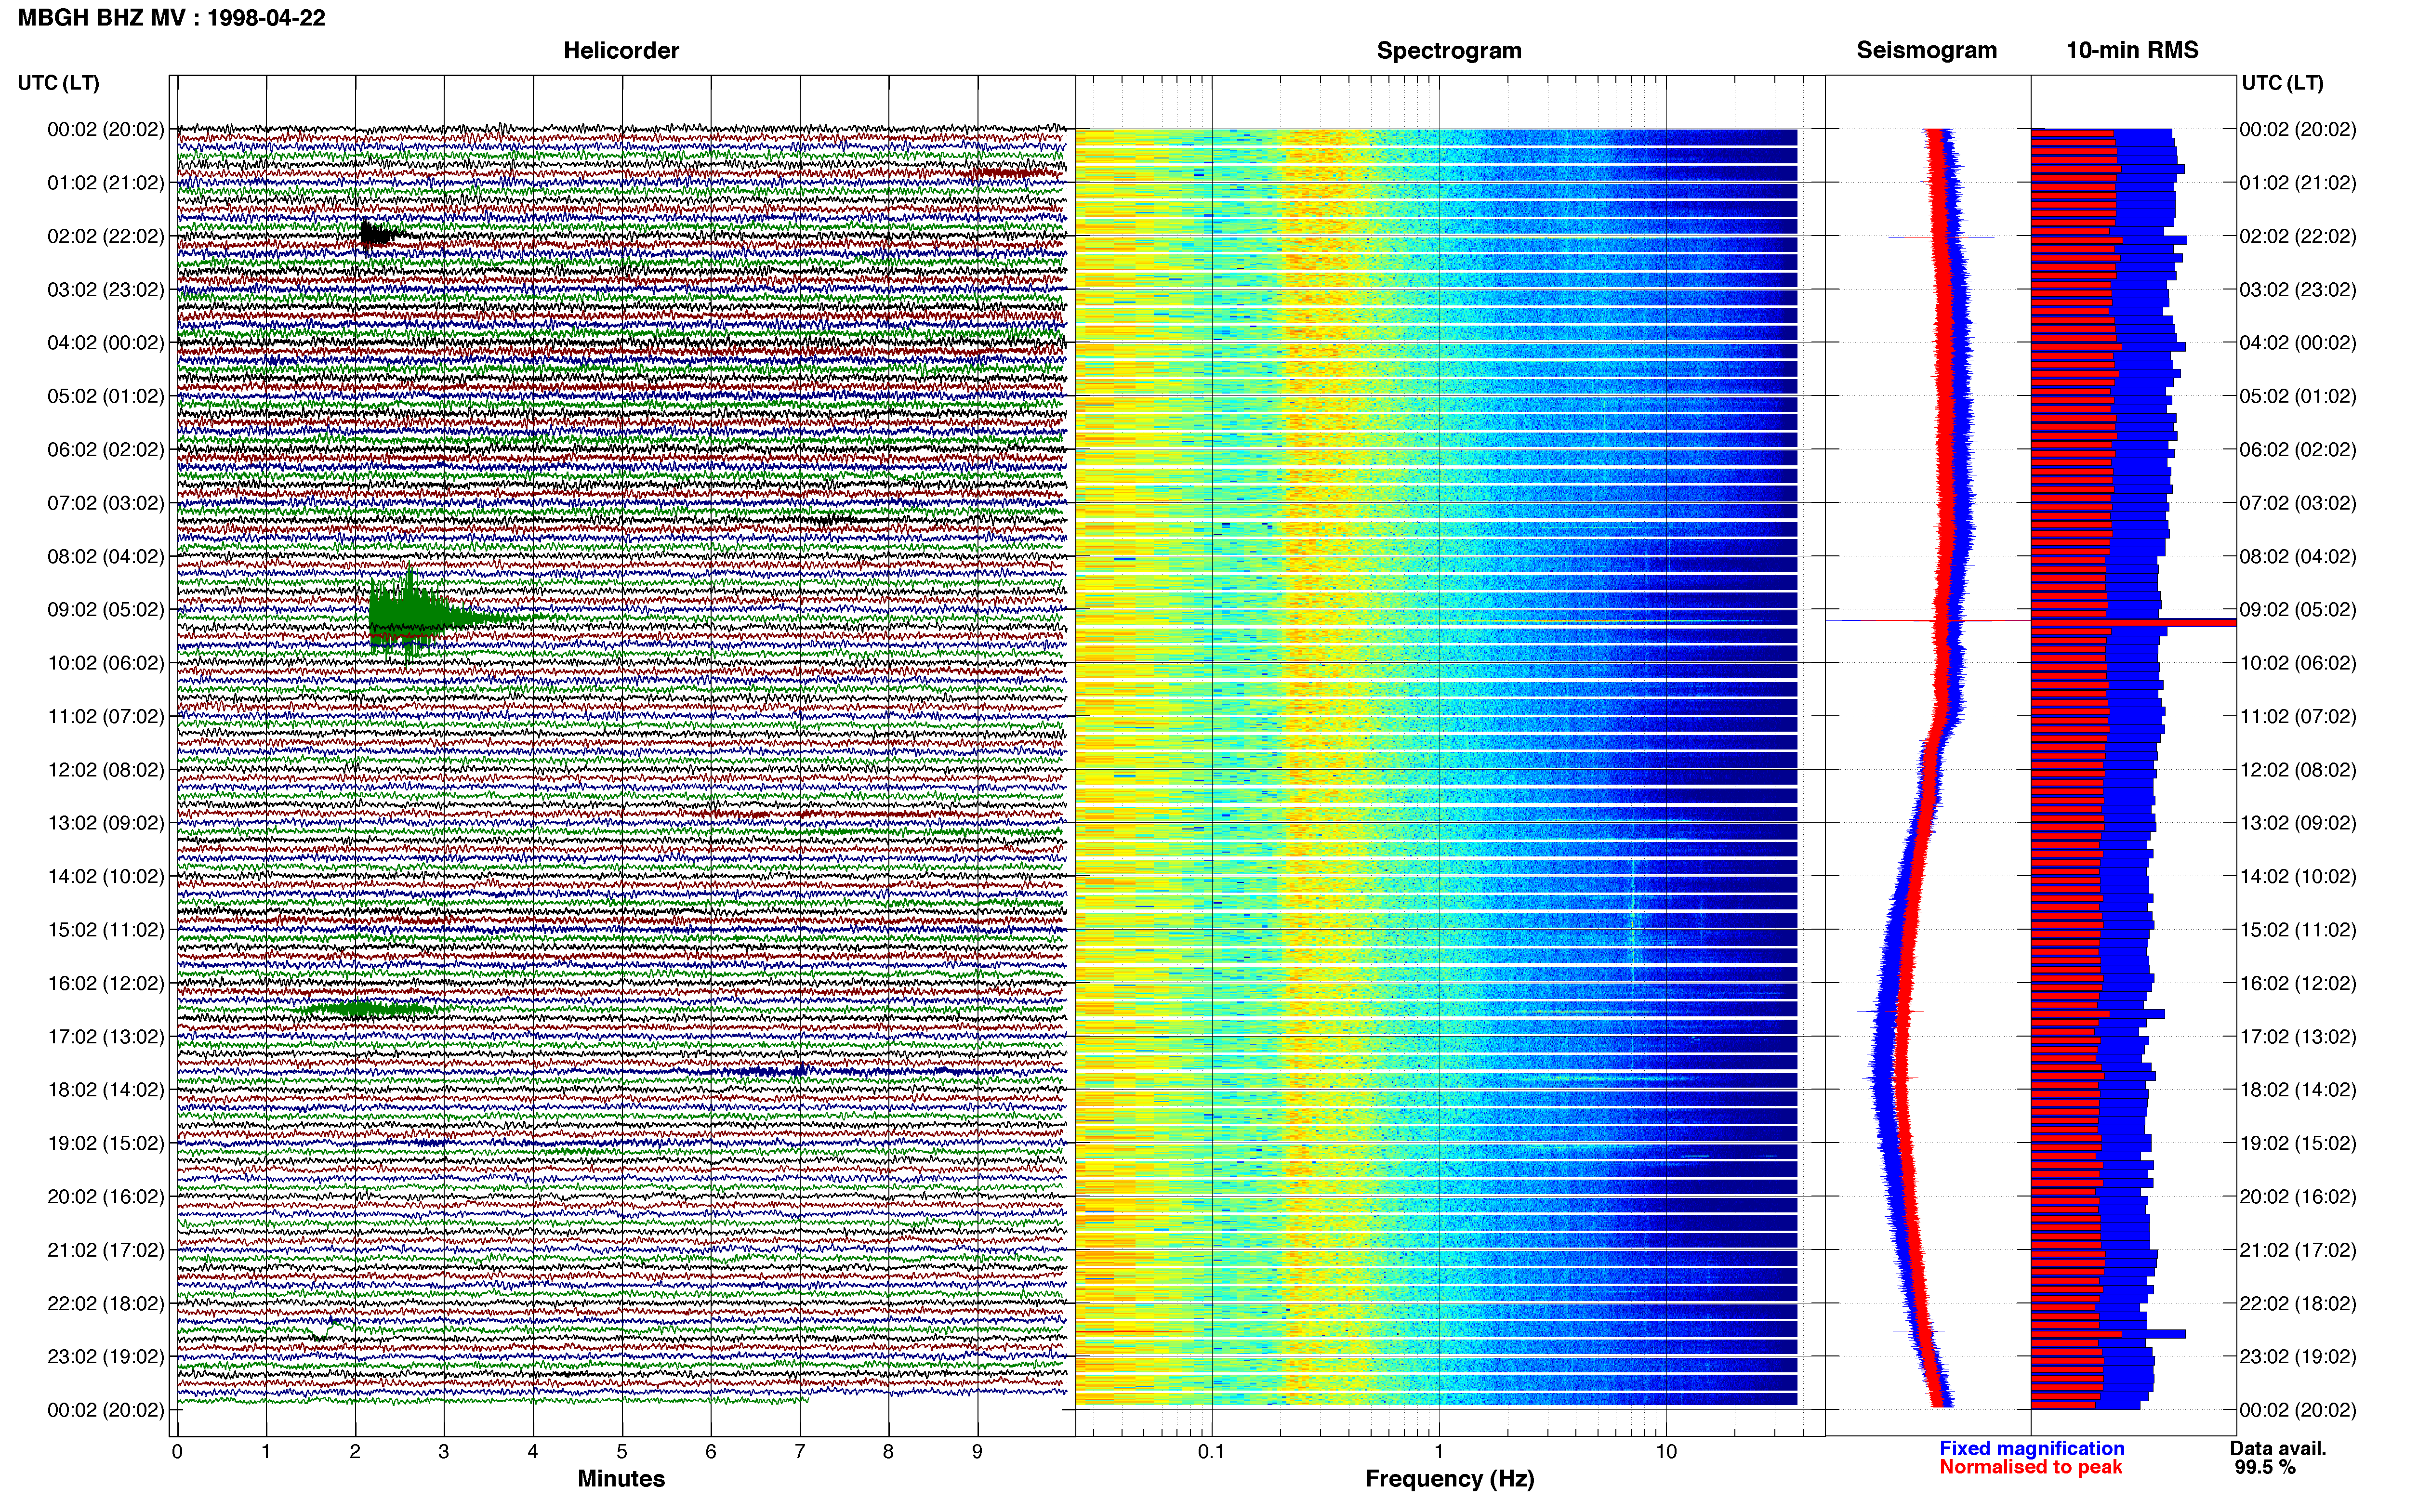Click right time label 22:02 (18:02)

(2298, 1304)
